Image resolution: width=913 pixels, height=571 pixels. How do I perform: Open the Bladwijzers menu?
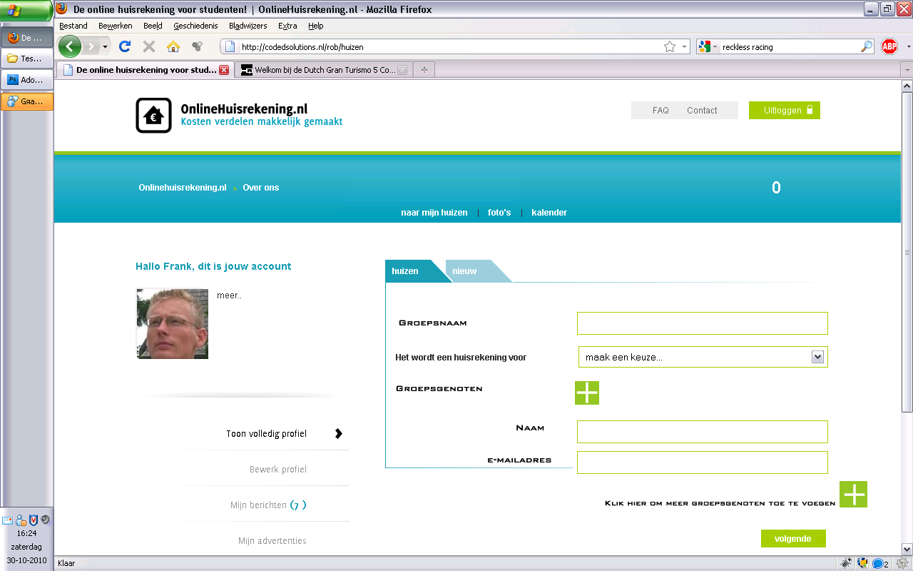coord(248,26)
